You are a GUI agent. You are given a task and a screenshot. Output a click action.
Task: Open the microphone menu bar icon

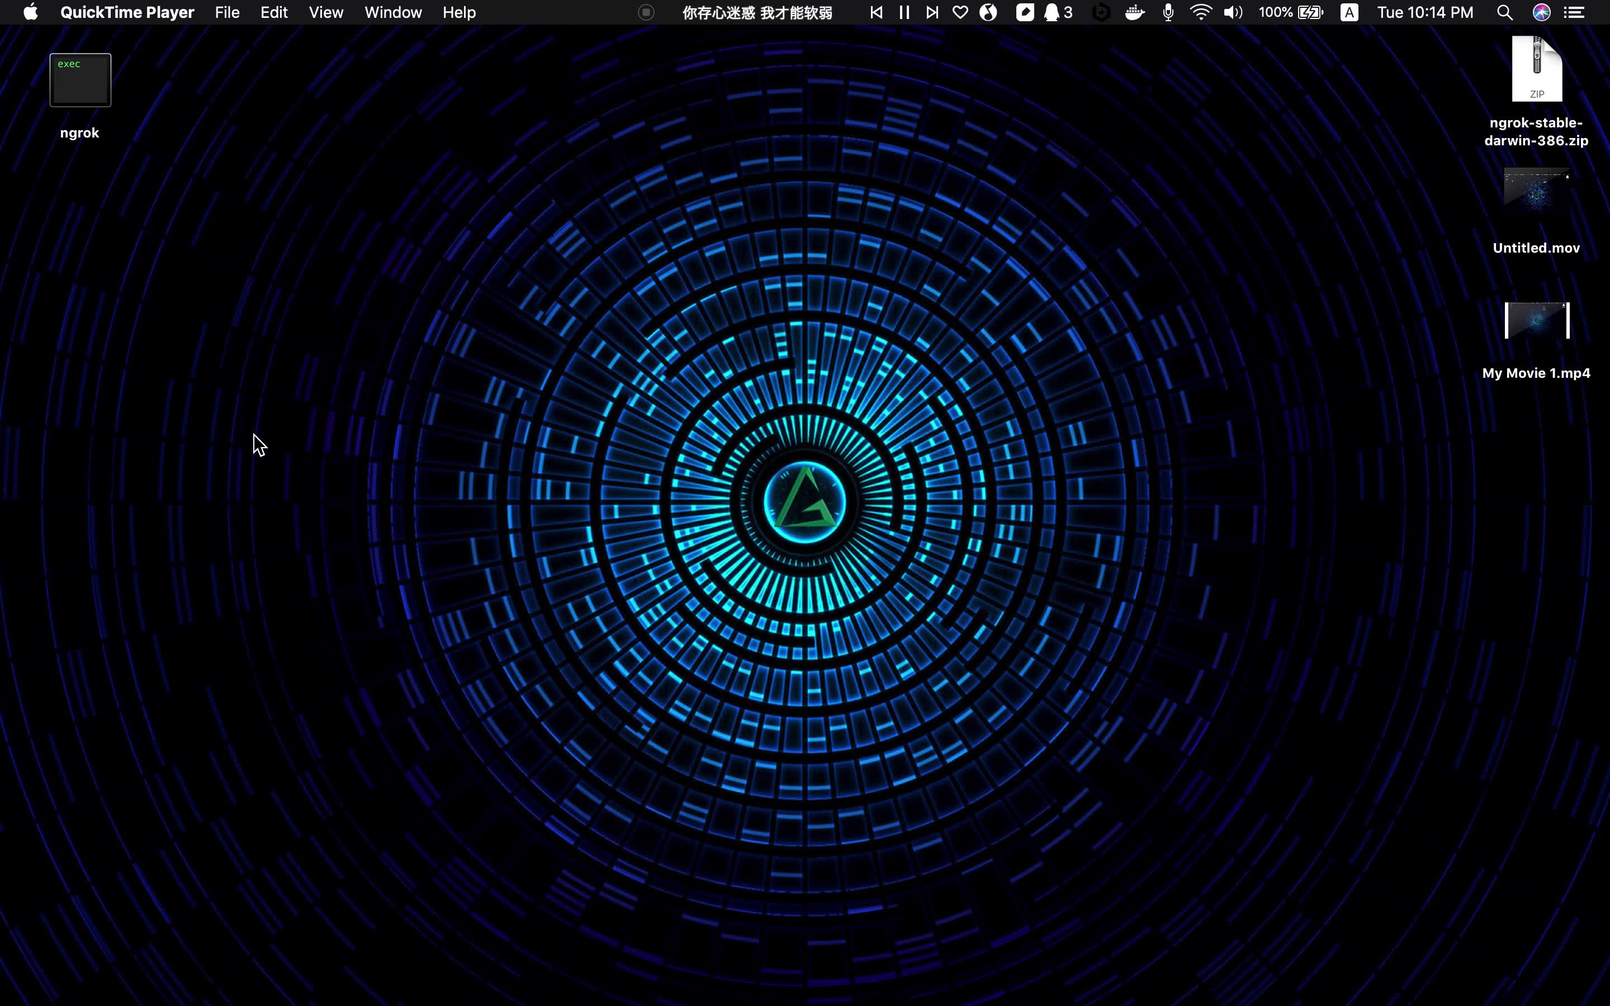click(1168, 12)
